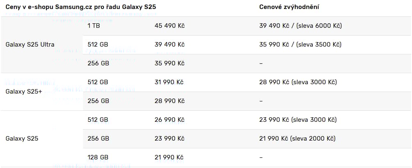Click the "sleva 6000 Kč" discount cell

coord(300,26)
